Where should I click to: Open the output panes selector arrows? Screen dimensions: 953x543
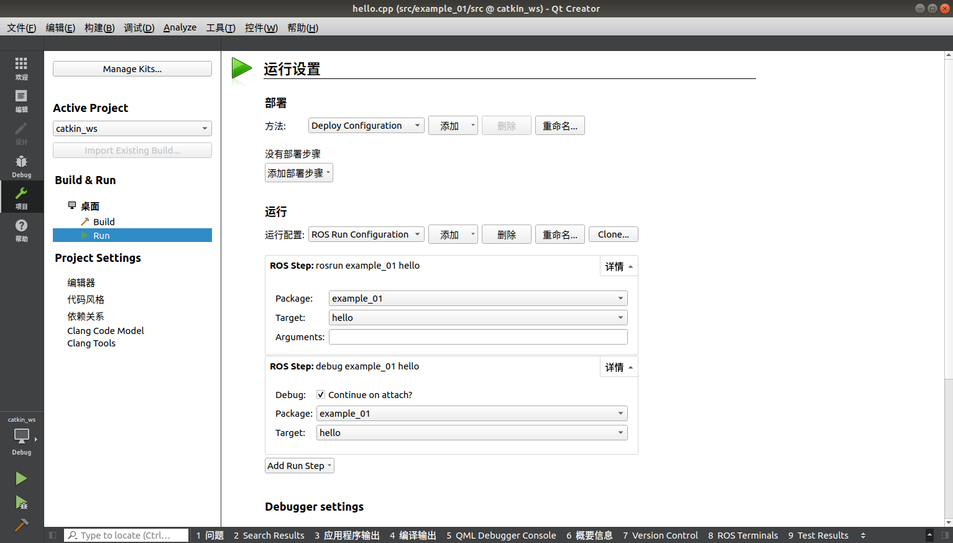click(863, 536)
